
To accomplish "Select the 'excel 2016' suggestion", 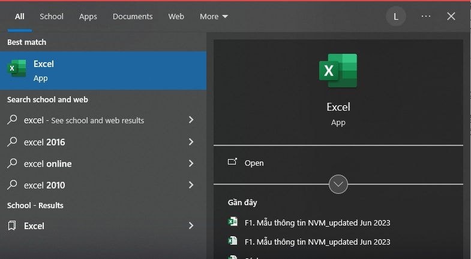I will tap(103, 142).
